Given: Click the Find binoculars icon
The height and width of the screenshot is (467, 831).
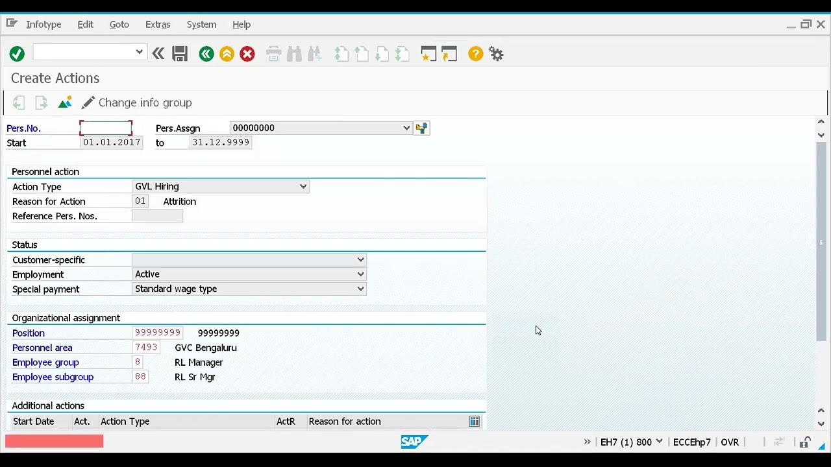Looking at the screenshot, I should pyautogui.click(x=294, y=54).
